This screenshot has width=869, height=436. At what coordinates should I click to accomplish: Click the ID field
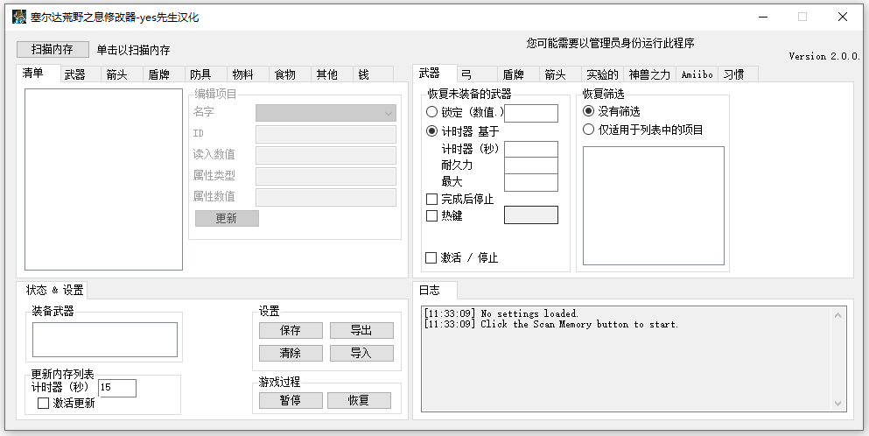(x=326, y=134)
